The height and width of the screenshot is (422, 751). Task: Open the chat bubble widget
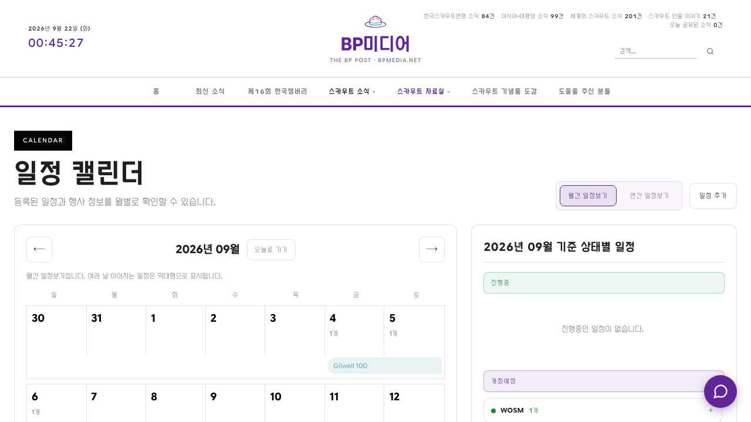coord(720,392)
